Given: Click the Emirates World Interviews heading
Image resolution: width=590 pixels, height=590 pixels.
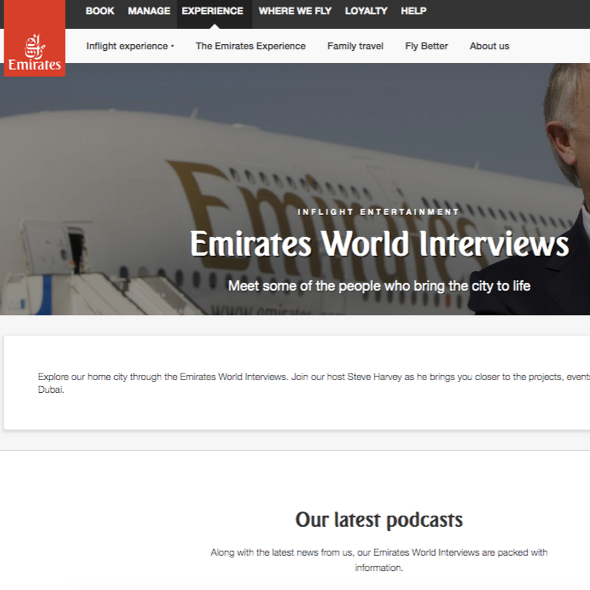Looking at the screenshot, I should pos(379,244).
